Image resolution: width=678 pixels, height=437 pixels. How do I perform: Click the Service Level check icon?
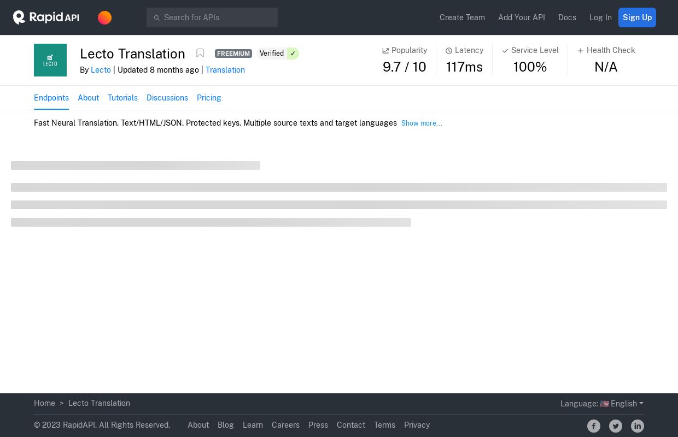[x=505, y=51]
